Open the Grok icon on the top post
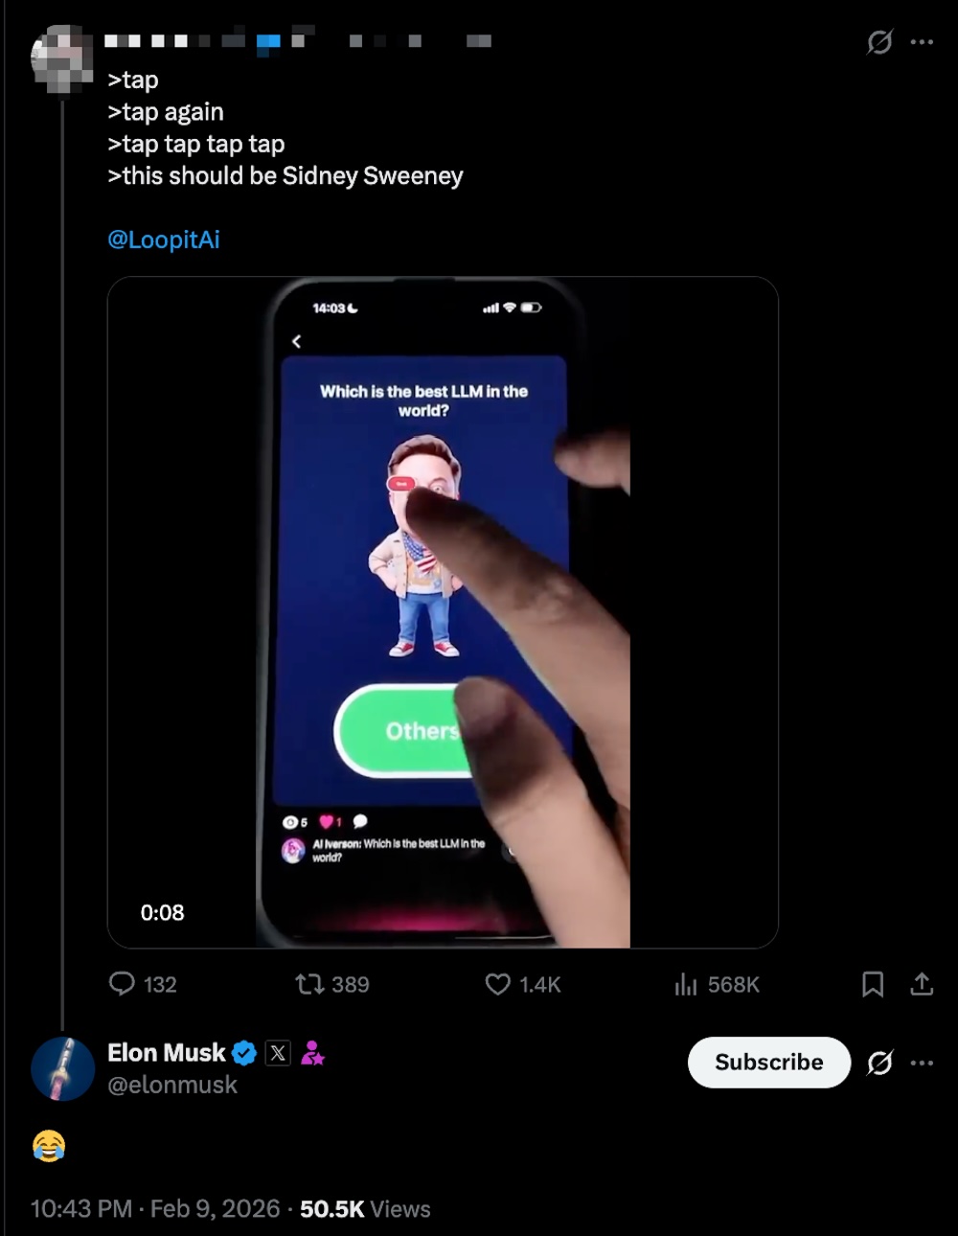 [x=879, y=42]
